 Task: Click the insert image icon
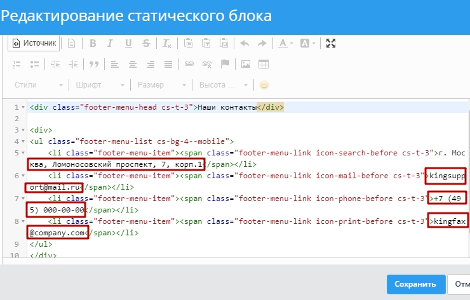click(245, 64)
